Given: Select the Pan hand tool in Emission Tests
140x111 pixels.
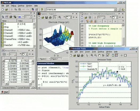Looking at the screenshot, I should click(99, 55).
